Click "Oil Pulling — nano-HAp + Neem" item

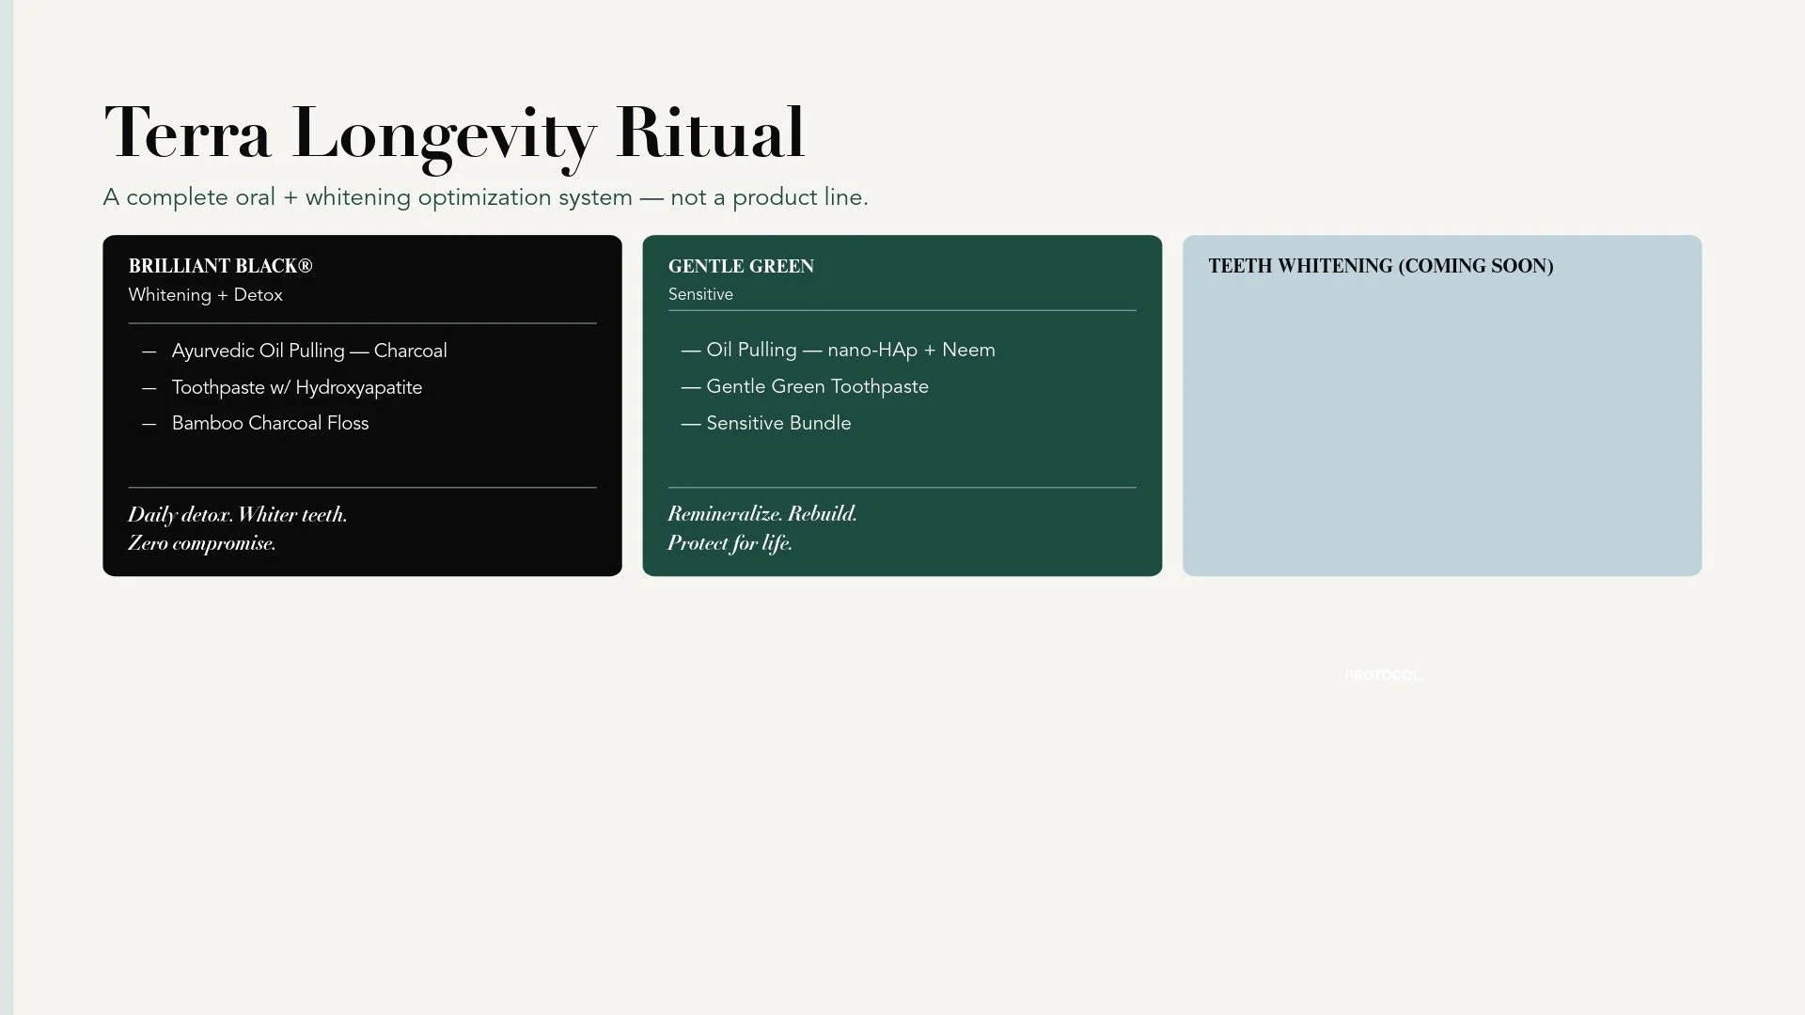(839, 350)
